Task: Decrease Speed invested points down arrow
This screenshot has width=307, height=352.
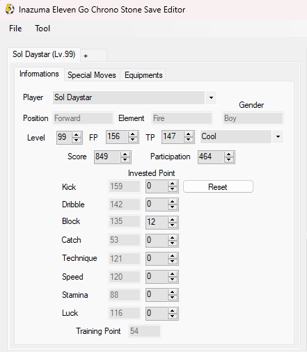Action: pos(173,279)
